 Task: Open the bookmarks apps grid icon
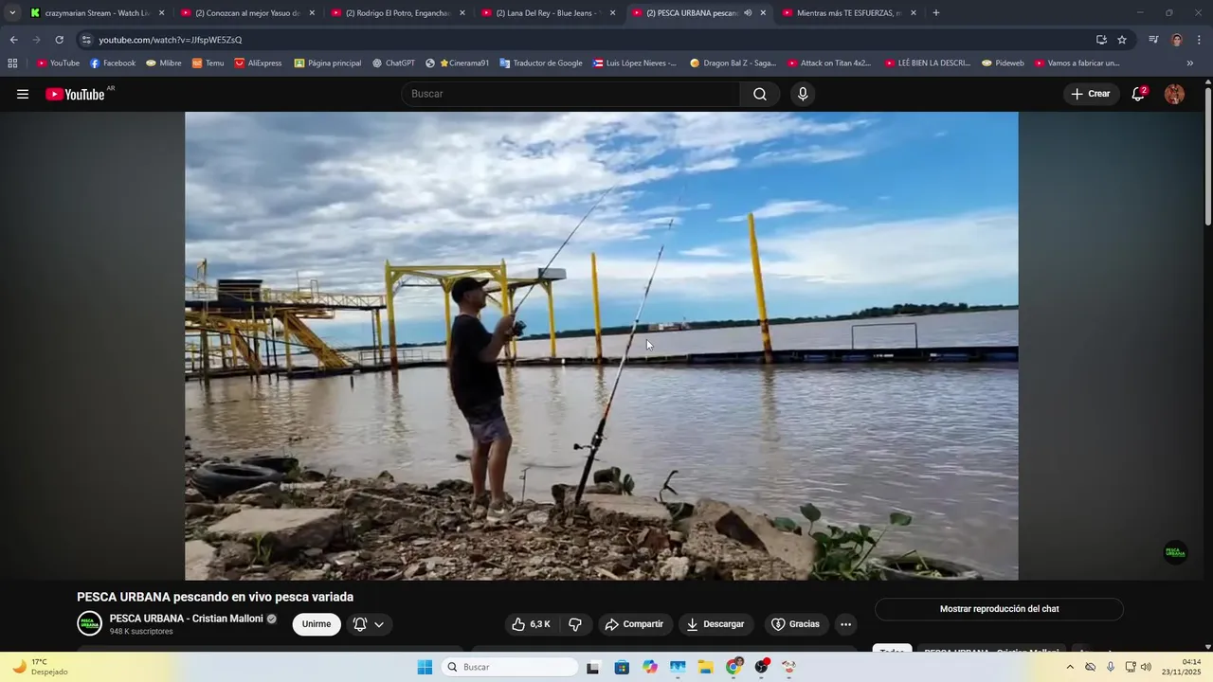[x=12, y=63]
